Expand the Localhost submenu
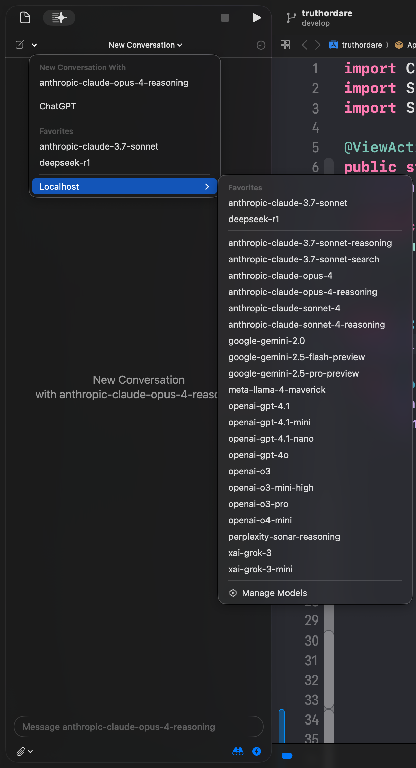Image resolution: width=416 pixels, height=768 pixels. [124, 186]
